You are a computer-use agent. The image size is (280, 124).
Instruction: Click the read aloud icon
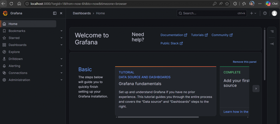(221, 4)
